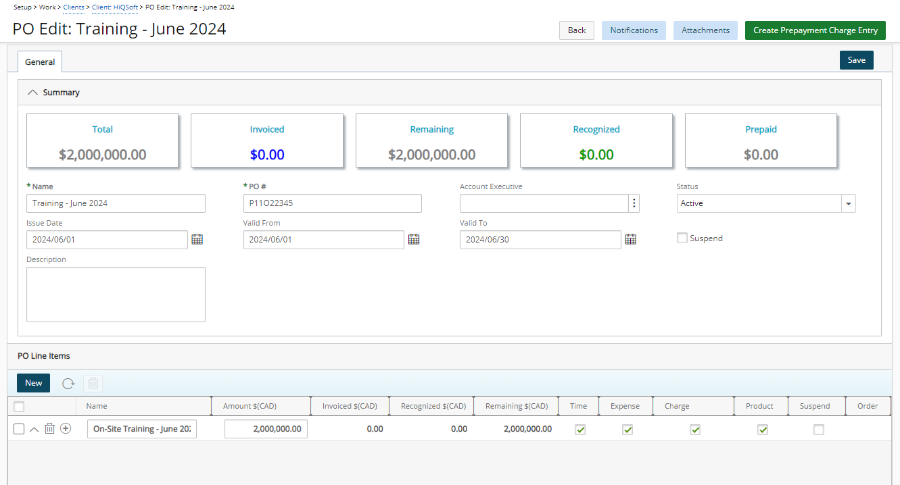Edit the On-Site Training line item name

142,429
